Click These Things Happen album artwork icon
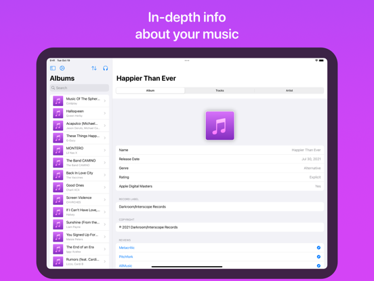The image size is (374, 281). [x=58, y=138]
